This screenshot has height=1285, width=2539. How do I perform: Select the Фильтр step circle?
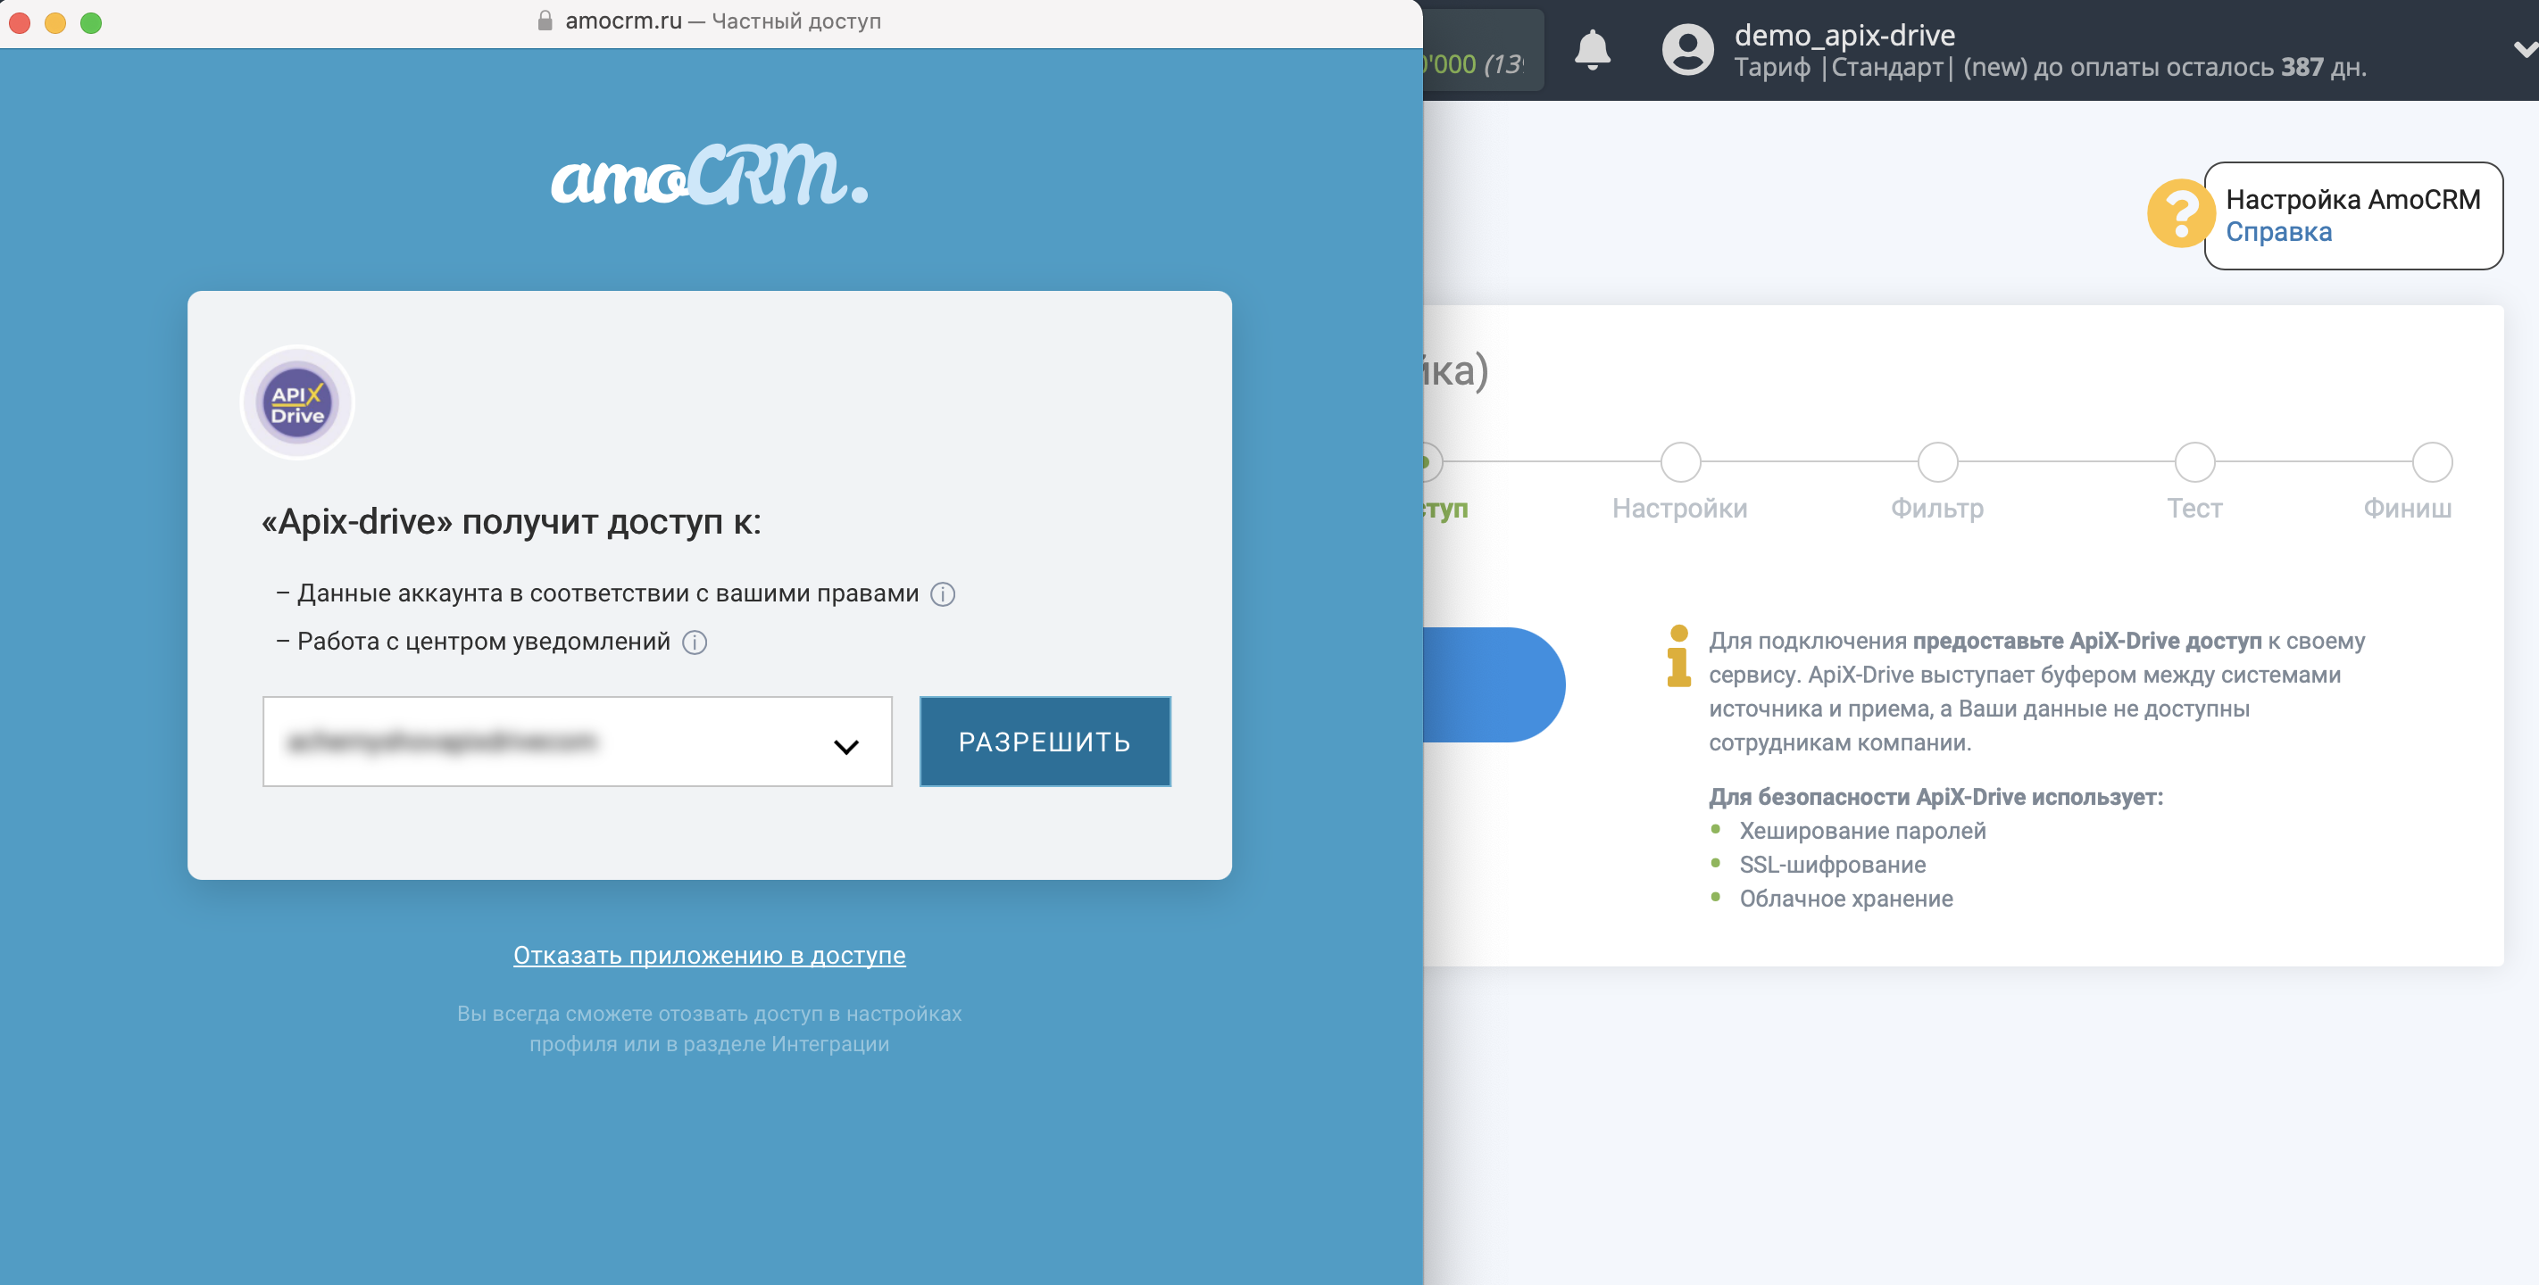click(x=1936, y=461)
